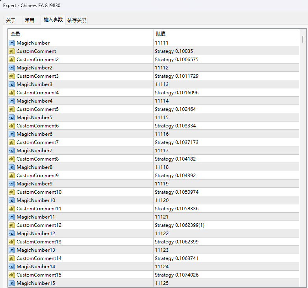Viewport: 308px width, 288px height.
Task: Click the integer icon next to MagicNumber3
Action: 12,84
